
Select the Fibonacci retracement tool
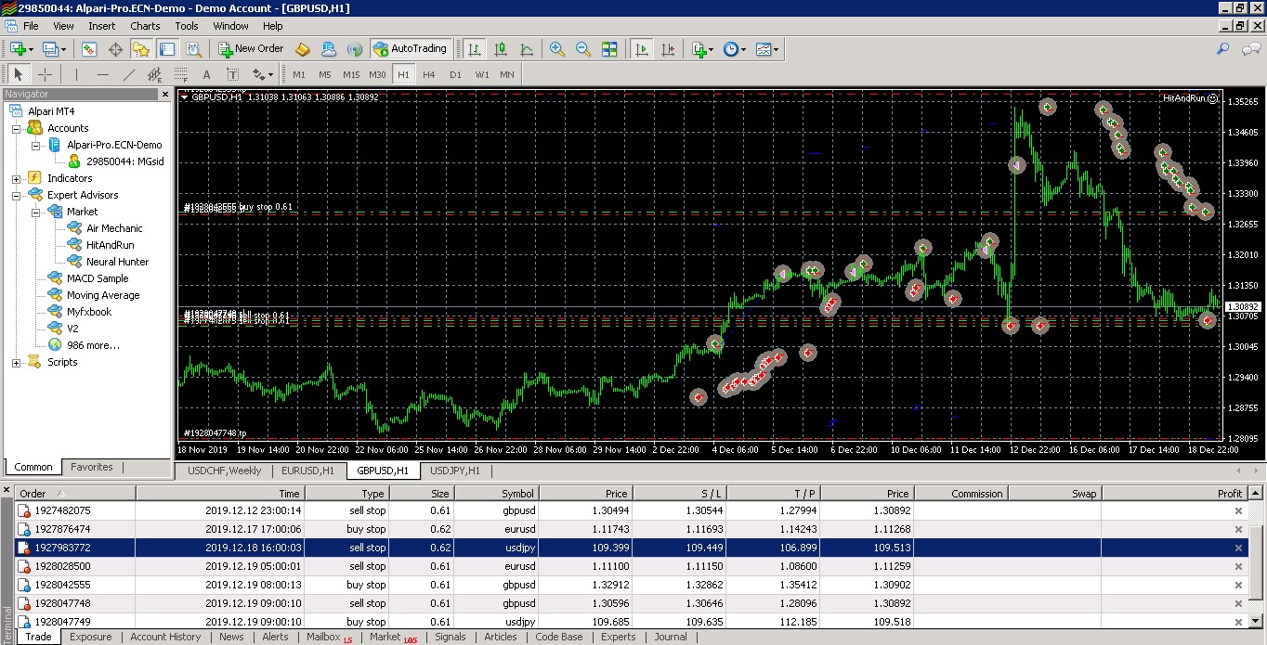[180, 74]
